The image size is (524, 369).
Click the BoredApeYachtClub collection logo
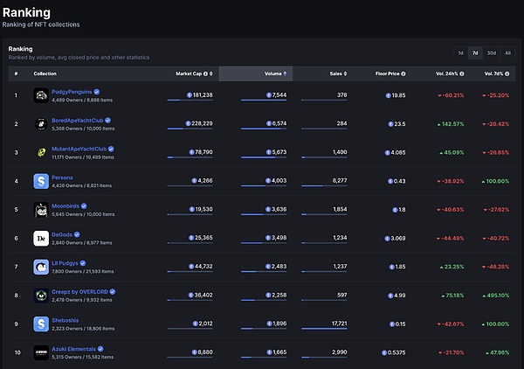(x=40, y=123)
